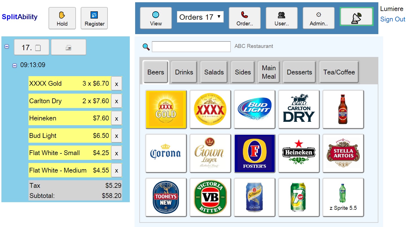Image resolution: width=406 pixels, height=227 pixels.
Task: Choose the Carlton Dry product tile
Action: [x=299, y=109]
